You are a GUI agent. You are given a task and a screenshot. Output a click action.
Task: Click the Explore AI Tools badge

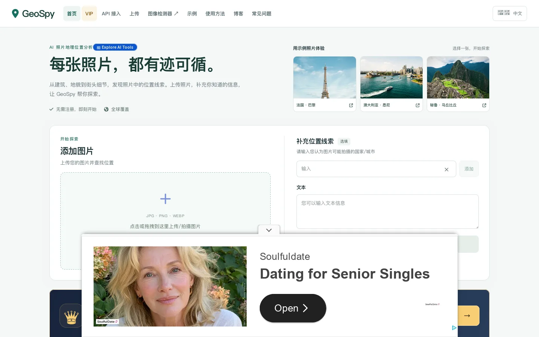coord(115,47)
